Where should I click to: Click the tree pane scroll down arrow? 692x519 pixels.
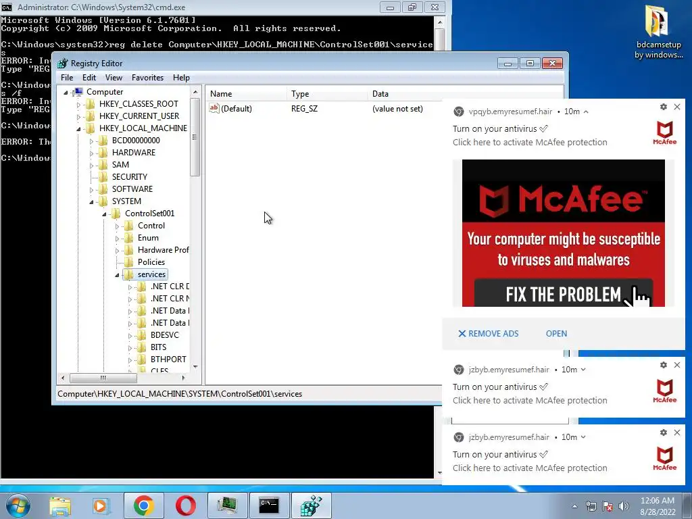(x=195, y=367)
